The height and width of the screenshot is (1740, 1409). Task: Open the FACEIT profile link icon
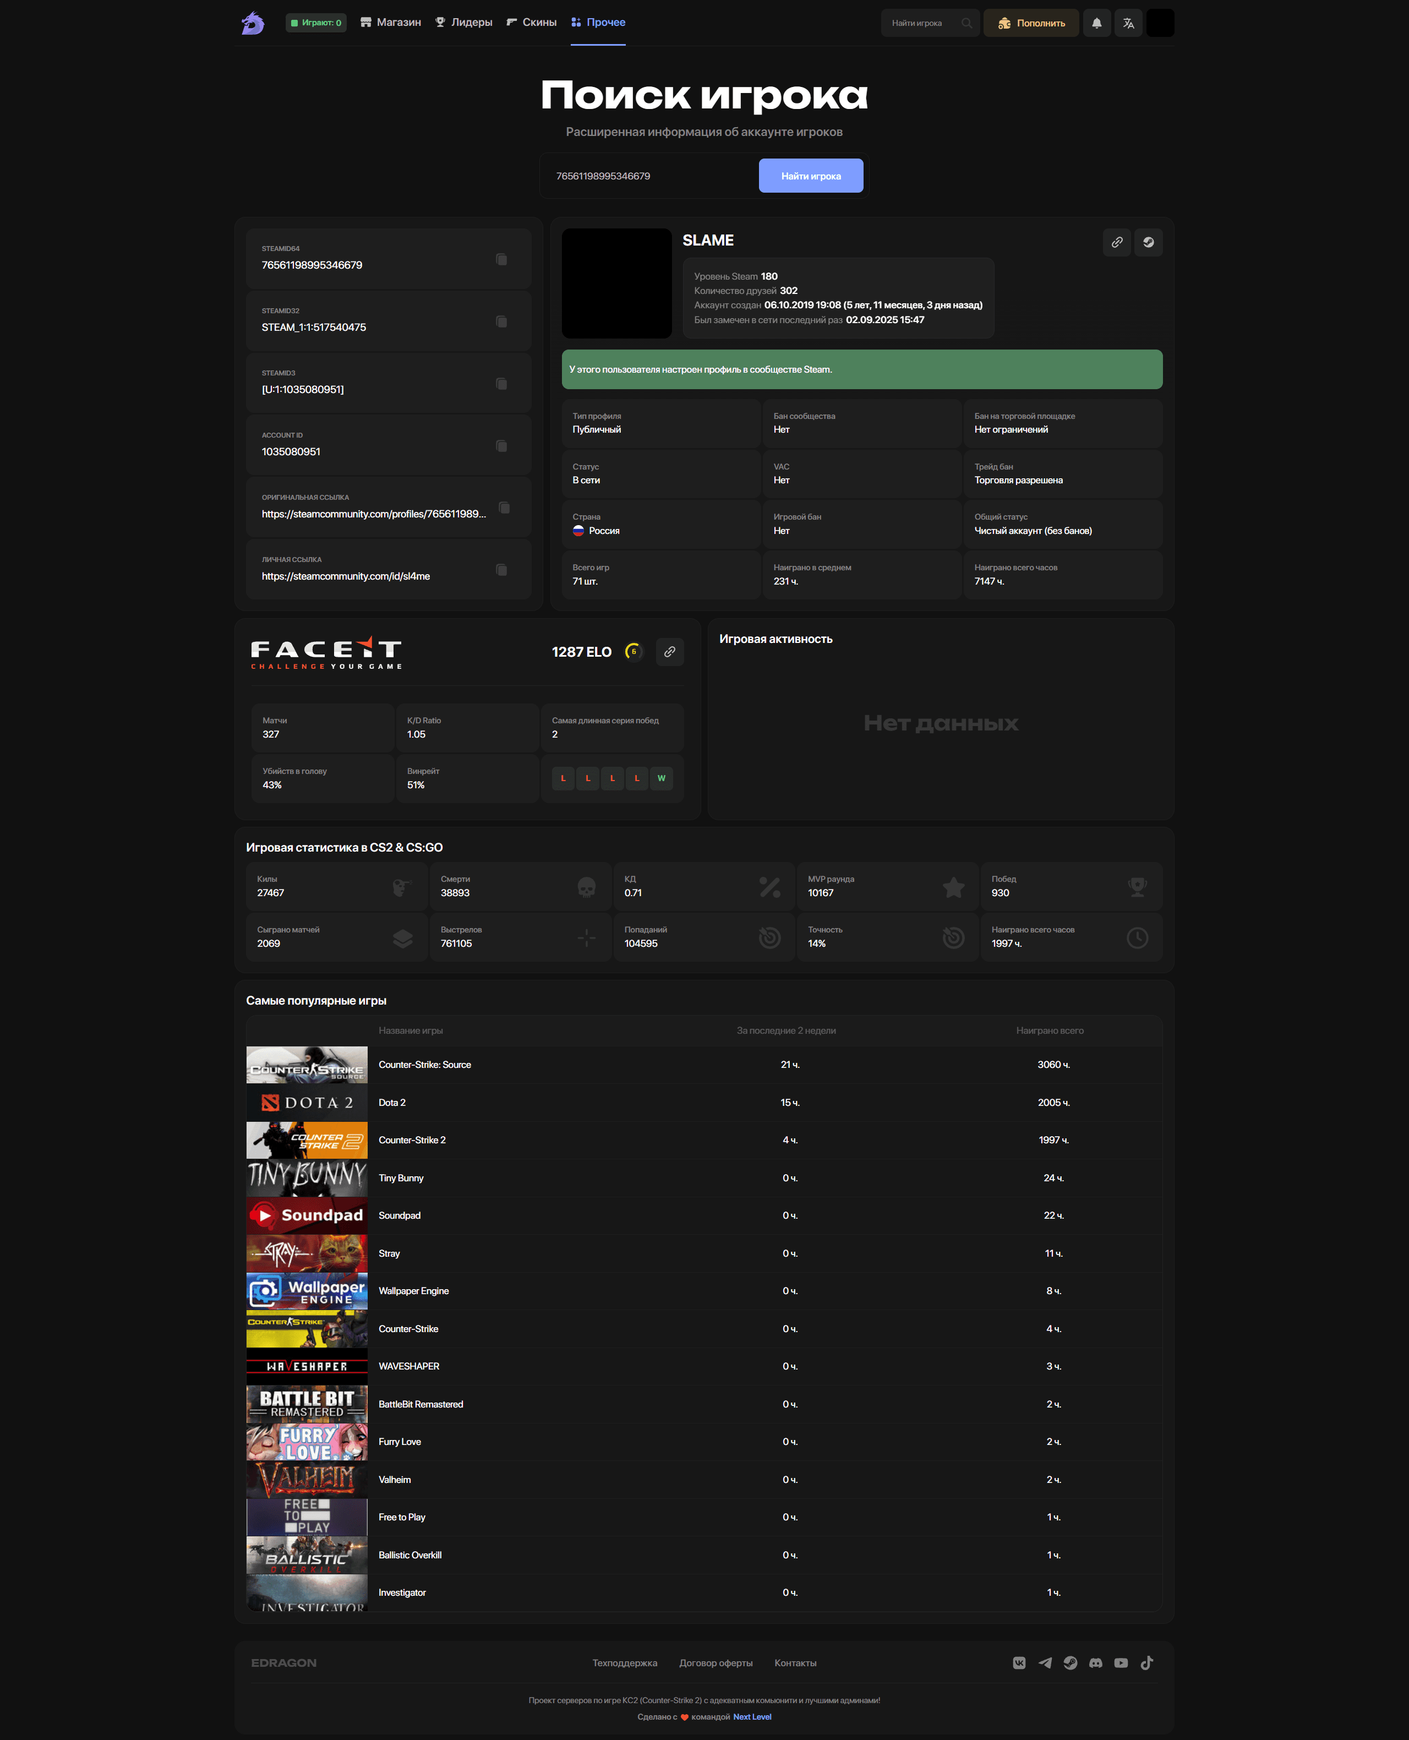coord(670,652)
